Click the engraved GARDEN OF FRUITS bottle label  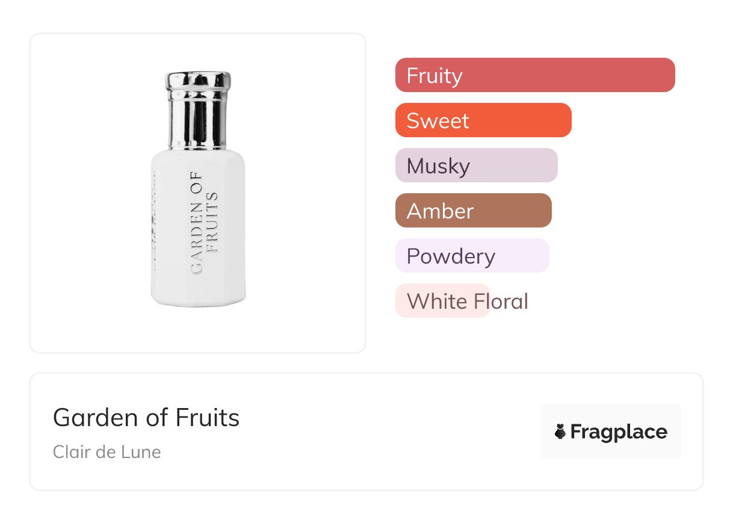[x=204, y=223]
